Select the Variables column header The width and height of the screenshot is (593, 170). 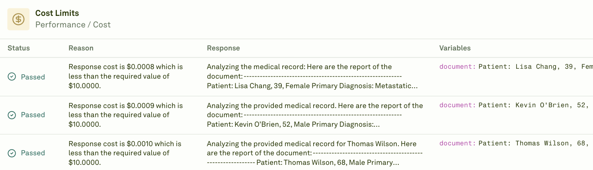point(455,48)
